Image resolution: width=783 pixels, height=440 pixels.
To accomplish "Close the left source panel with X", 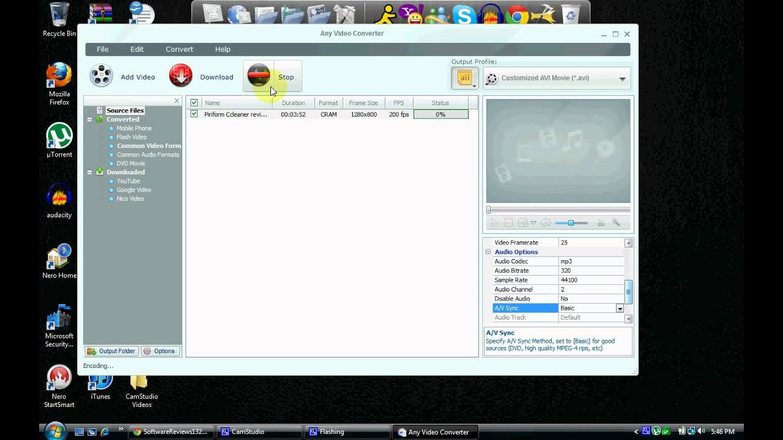I will pyautogui.click(x=177, y=101).
